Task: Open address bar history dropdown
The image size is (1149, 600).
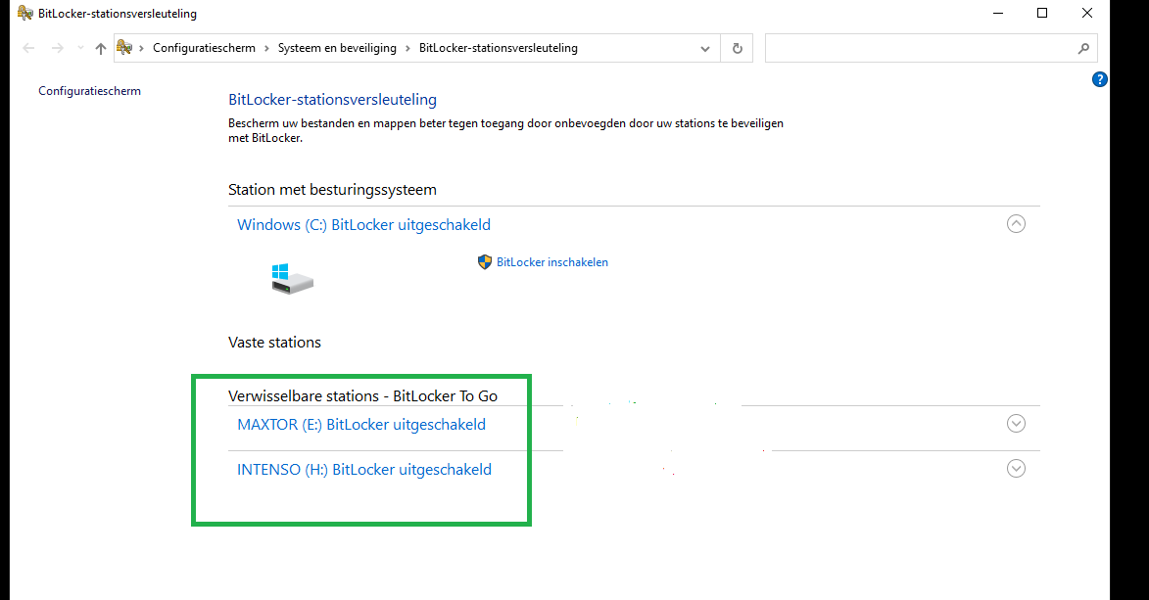Action: tap(705, 48)
